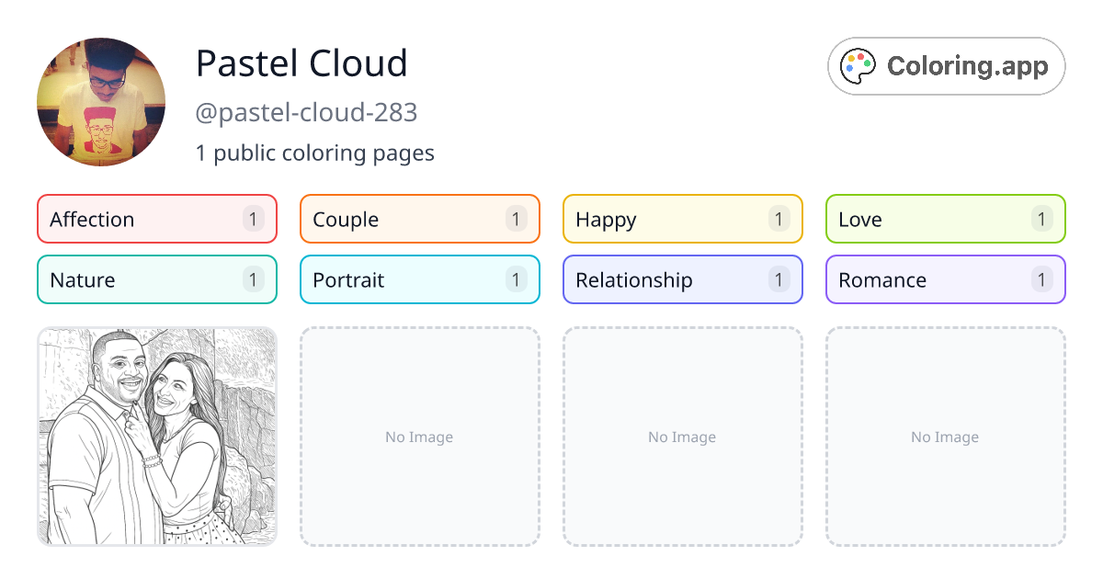Open the couple coloring page thumbnail
The image size is (1103, 579).
click(156, 437)
